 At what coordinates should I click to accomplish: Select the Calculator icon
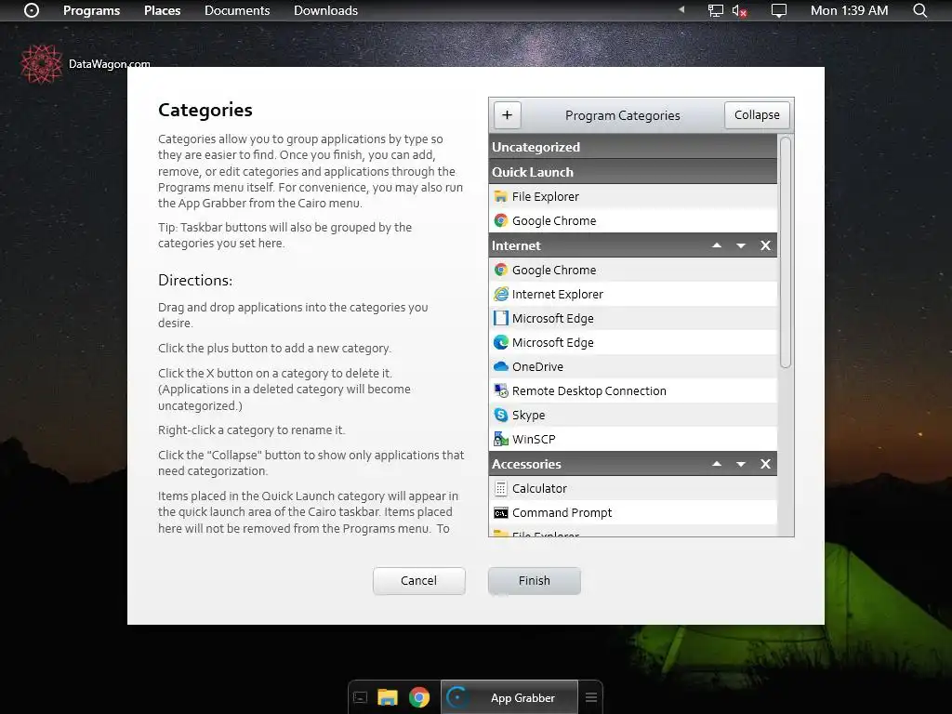[x=501, y=488]
